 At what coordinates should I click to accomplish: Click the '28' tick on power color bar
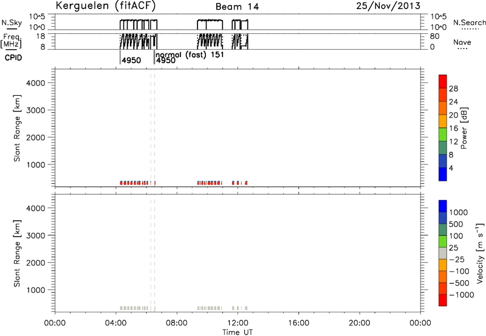[453, 89]
